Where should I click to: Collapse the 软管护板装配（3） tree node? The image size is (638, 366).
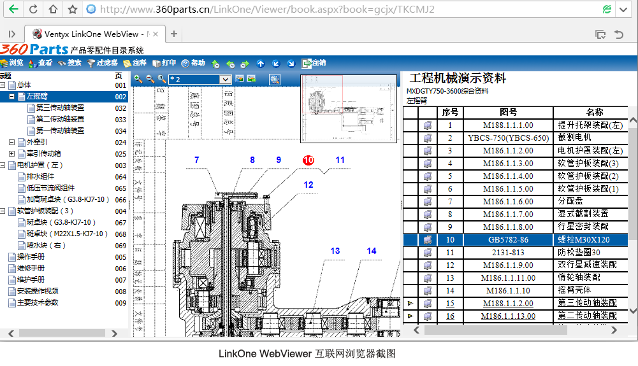coord(3,211)
